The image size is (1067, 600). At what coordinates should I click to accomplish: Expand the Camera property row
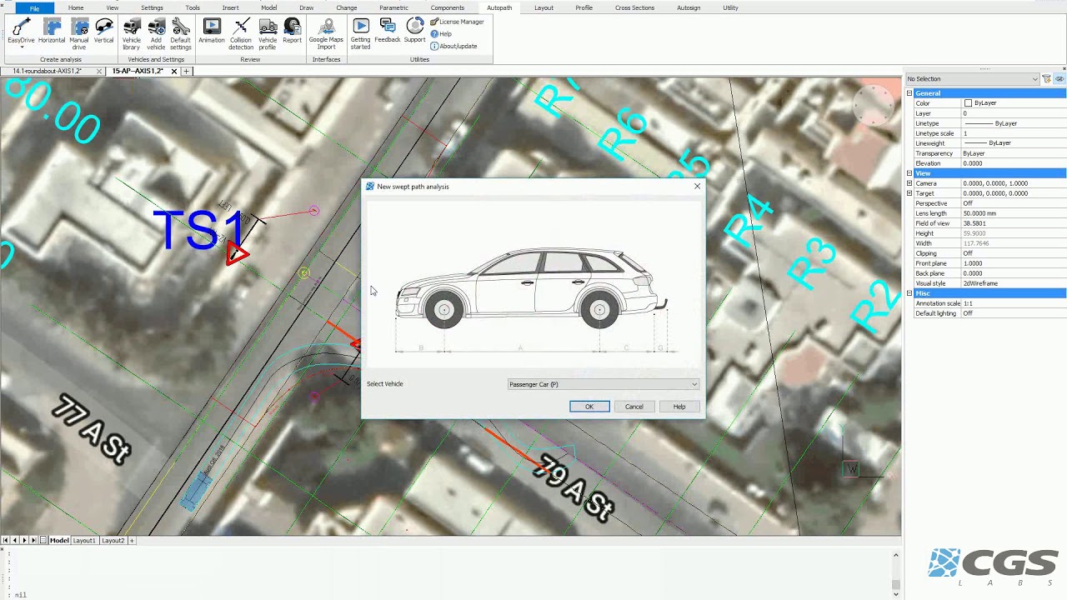pos(909,183)
